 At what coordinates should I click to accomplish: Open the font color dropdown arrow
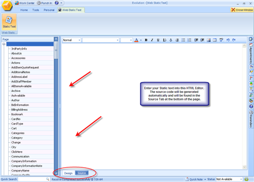[x=141, y=40]
